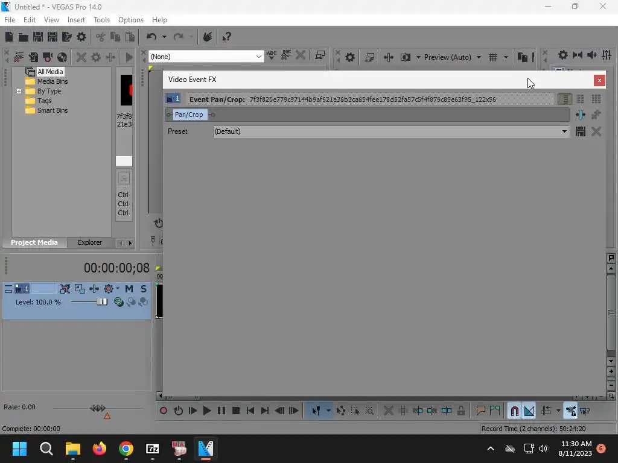618x463 pixels.
Task: Stop playback in transport bar
Action: [236, 411]
